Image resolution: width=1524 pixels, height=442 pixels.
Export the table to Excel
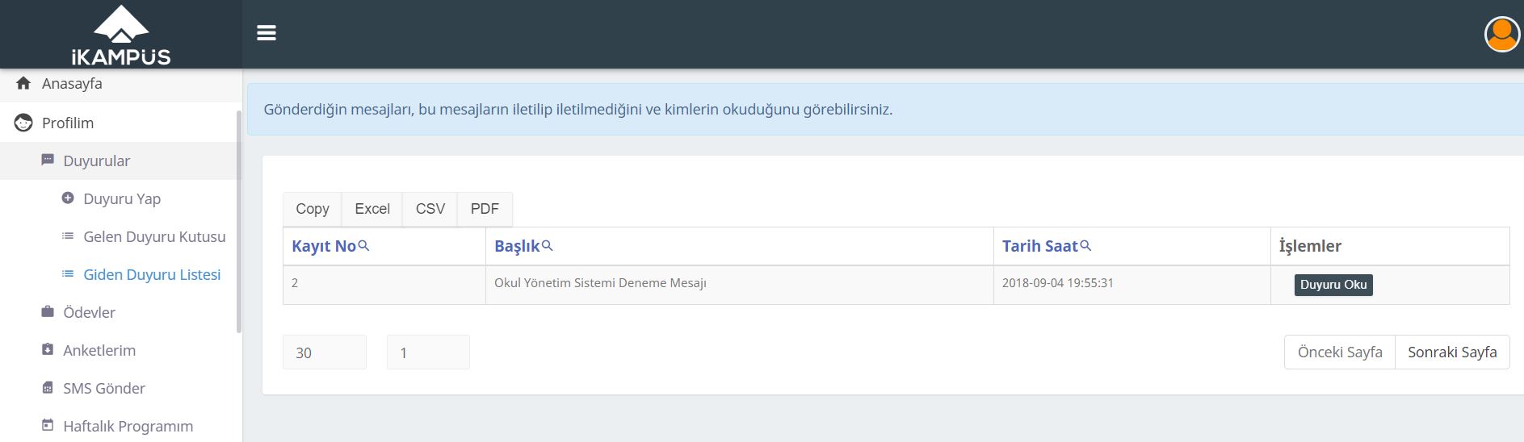372,209
